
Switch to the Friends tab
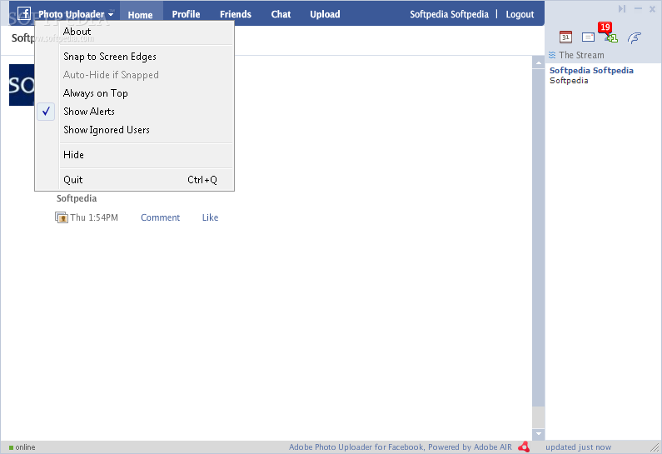tap(235, 14)
